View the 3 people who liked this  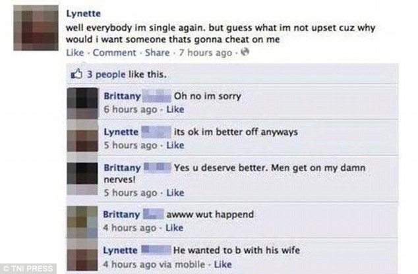[x=106, y=74]
